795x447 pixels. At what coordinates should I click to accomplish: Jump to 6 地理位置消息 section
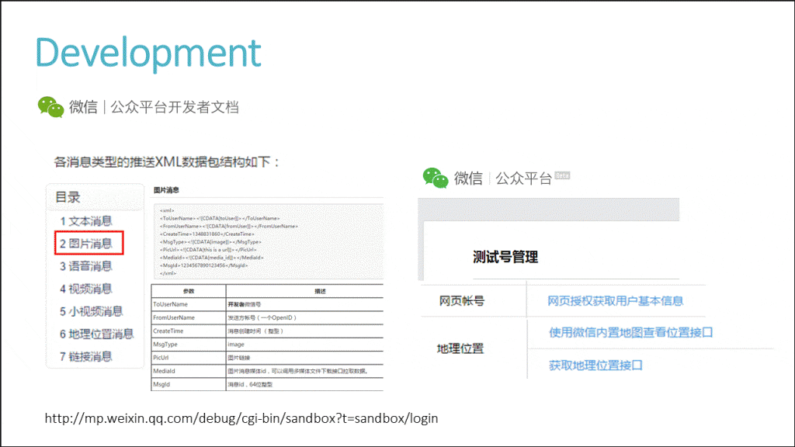[97, 334]
